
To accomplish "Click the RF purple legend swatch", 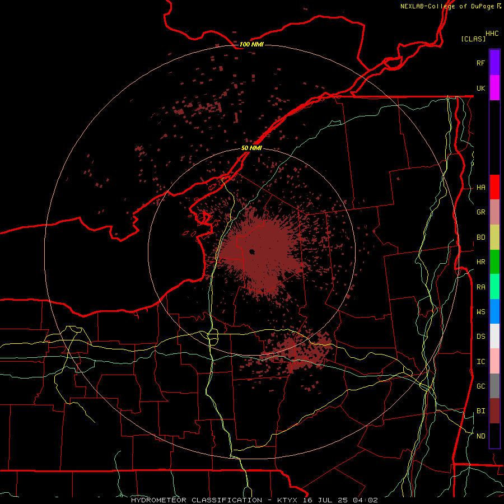I will pos(494,63).
